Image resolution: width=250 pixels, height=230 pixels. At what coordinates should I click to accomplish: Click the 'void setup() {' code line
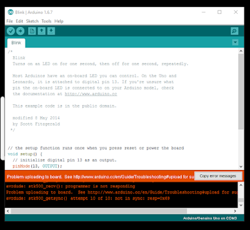(25, 154)
